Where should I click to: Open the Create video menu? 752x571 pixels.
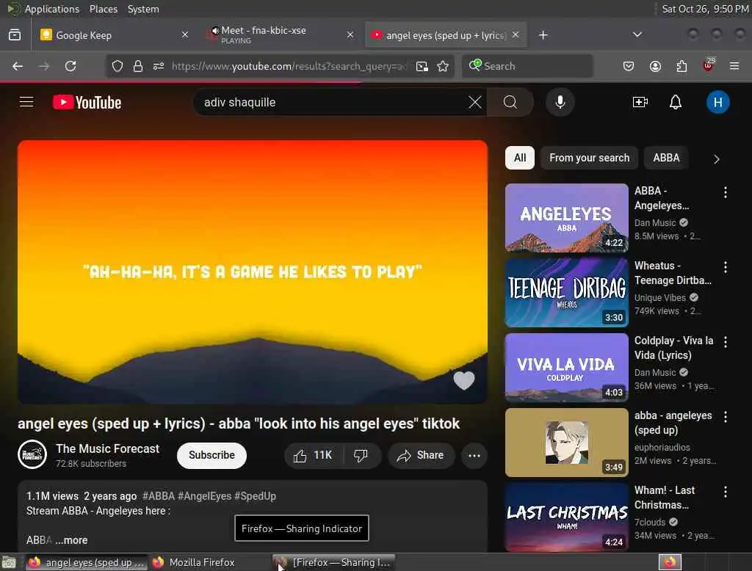pyautogui.click(x=640, y=102)
